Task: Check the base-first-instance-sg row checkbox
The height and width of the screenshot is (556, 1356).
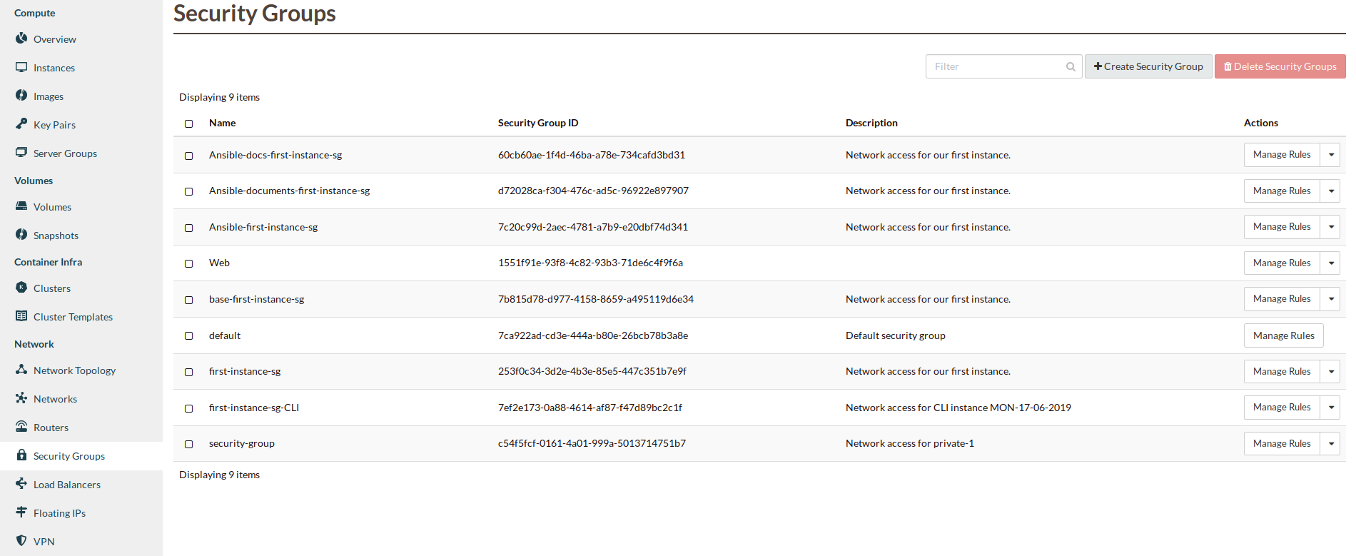Action: coord(189,300)
